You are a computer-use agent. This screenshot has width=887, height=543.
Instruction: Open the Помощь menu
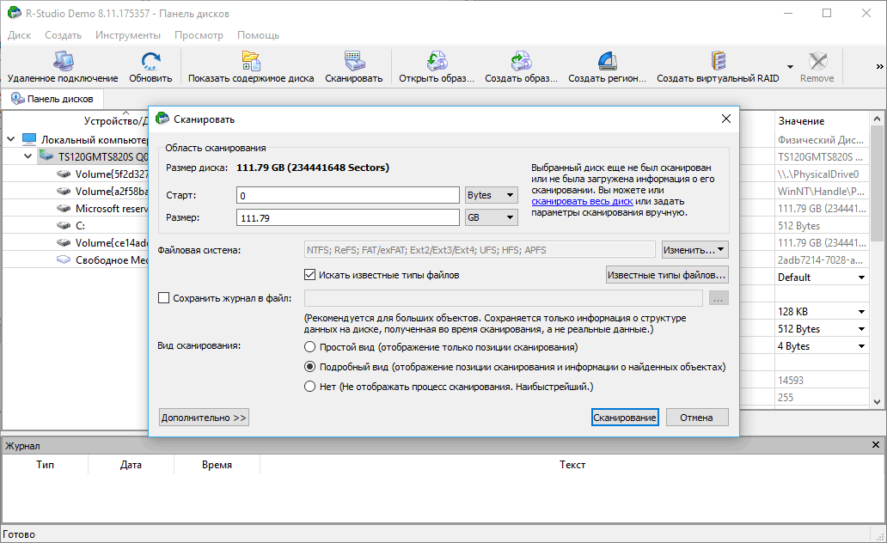pos(258,35)
